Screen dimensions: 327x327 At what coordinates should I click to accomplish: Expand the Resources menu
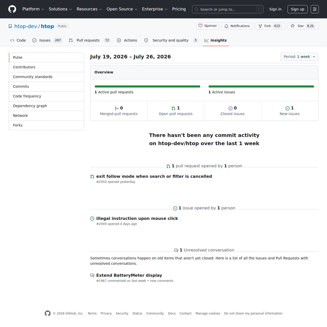[89, 9]
